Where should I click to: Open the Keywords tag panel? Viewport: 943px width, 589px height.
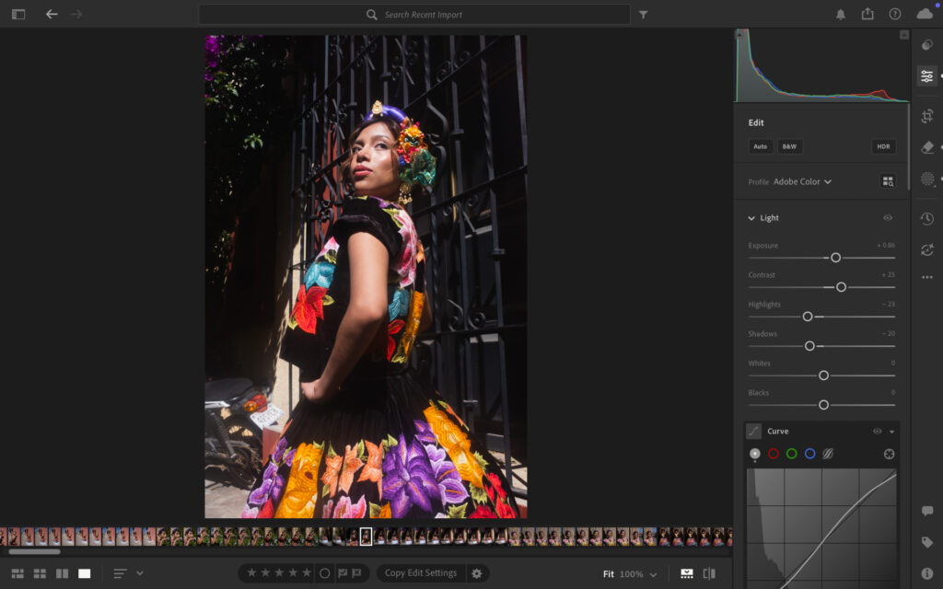(x=926, y=542)
